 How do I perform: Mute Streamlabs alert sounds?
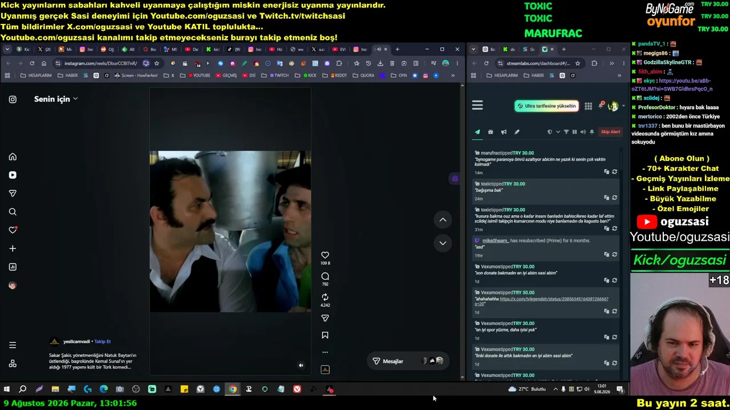pos(583,132)
